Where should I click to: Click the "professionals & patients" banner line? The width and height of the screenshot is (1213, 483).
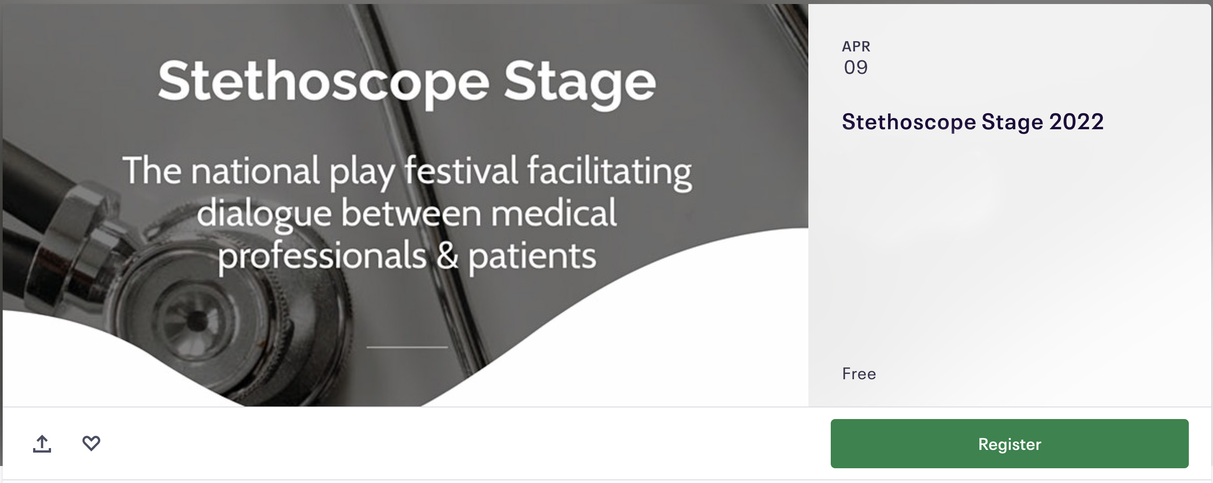(x=407, y=256)
